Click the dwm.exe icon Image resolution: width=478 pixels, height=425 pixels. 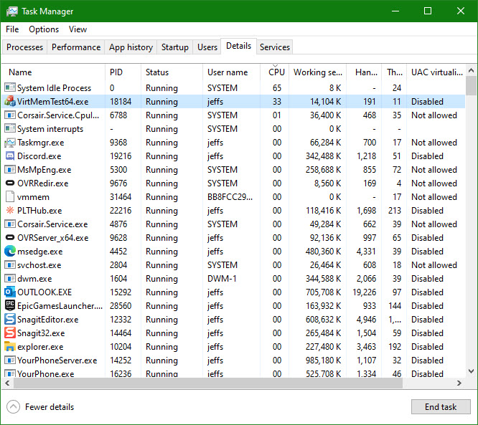point(10,279)
